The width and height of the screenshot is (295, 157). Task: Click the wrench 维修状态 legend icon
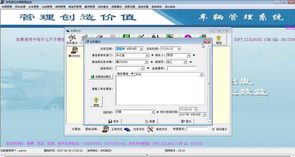tap(150, 129)
